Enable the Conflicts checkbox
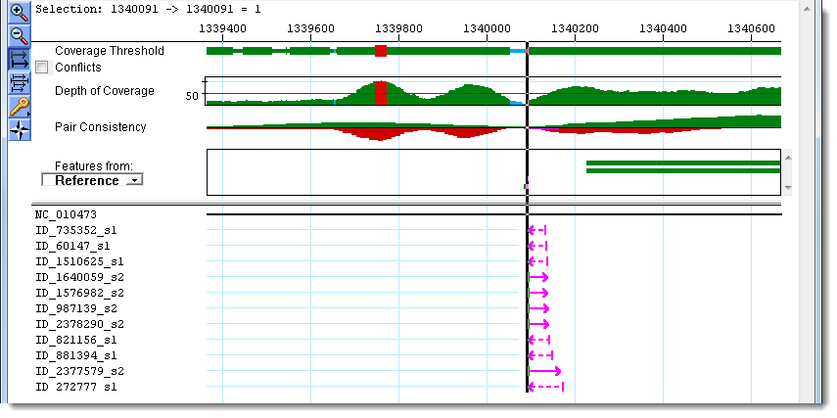This screenshot has width=837, height=418. tap(42, 68)
